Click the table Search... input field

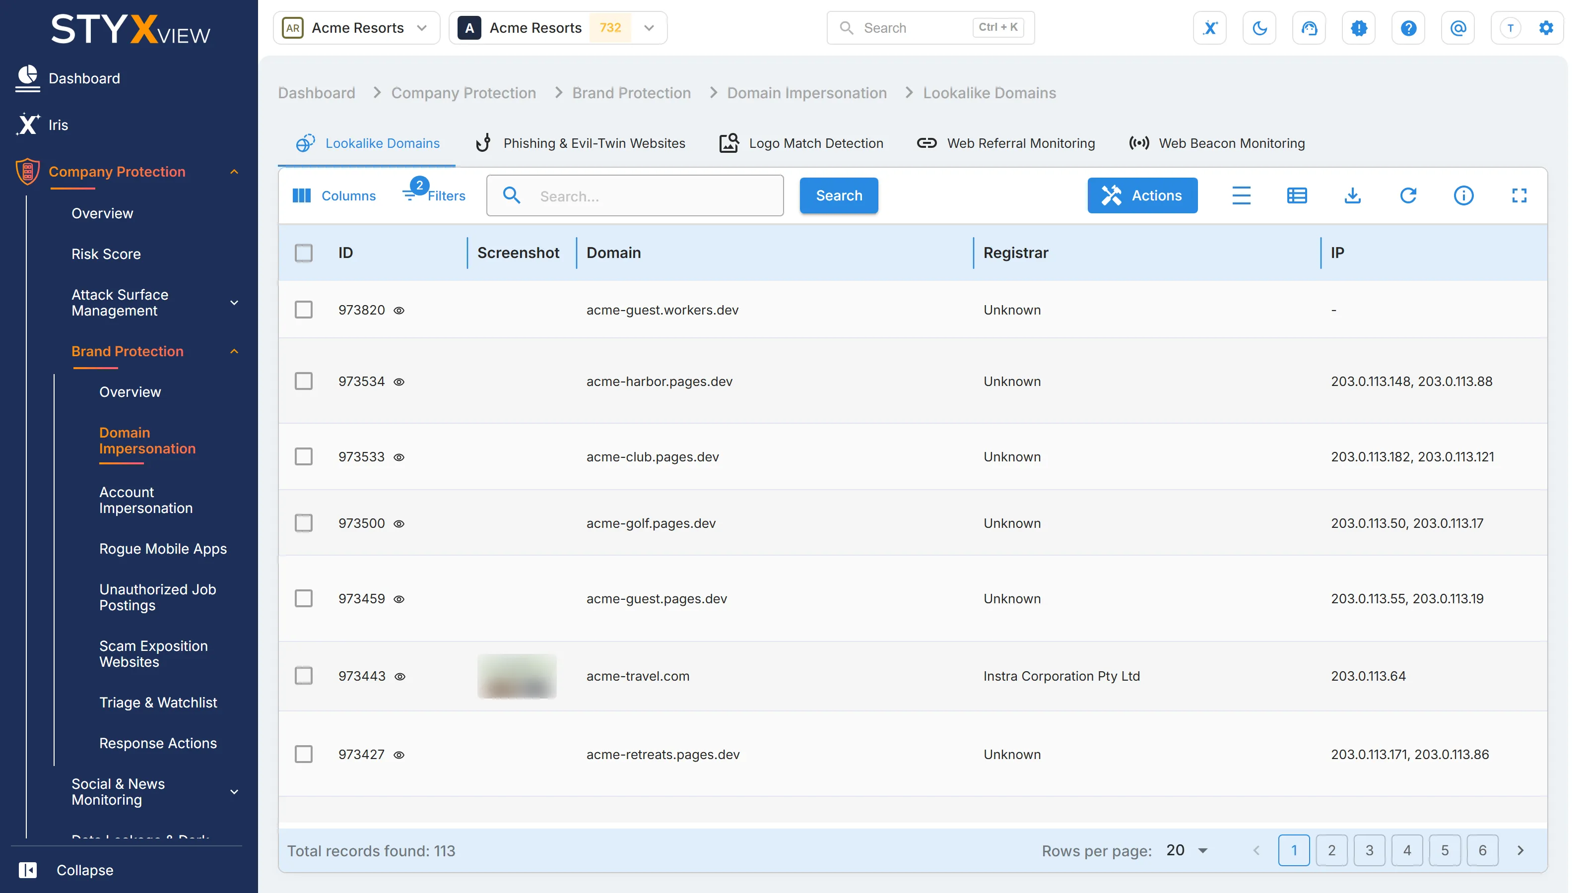pyautogui.click(x=635, y=195)
